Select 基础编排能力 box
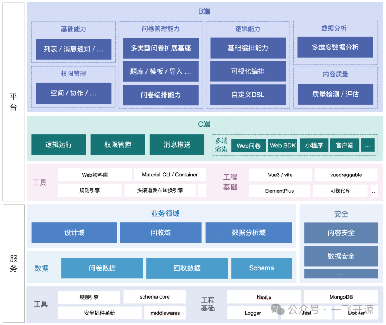Image resolution: width=386 pixels, height=325 pixels. point(248,48)
